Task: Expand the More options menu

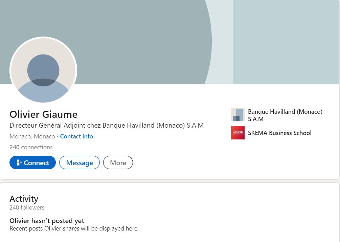Action: point(118,163)
